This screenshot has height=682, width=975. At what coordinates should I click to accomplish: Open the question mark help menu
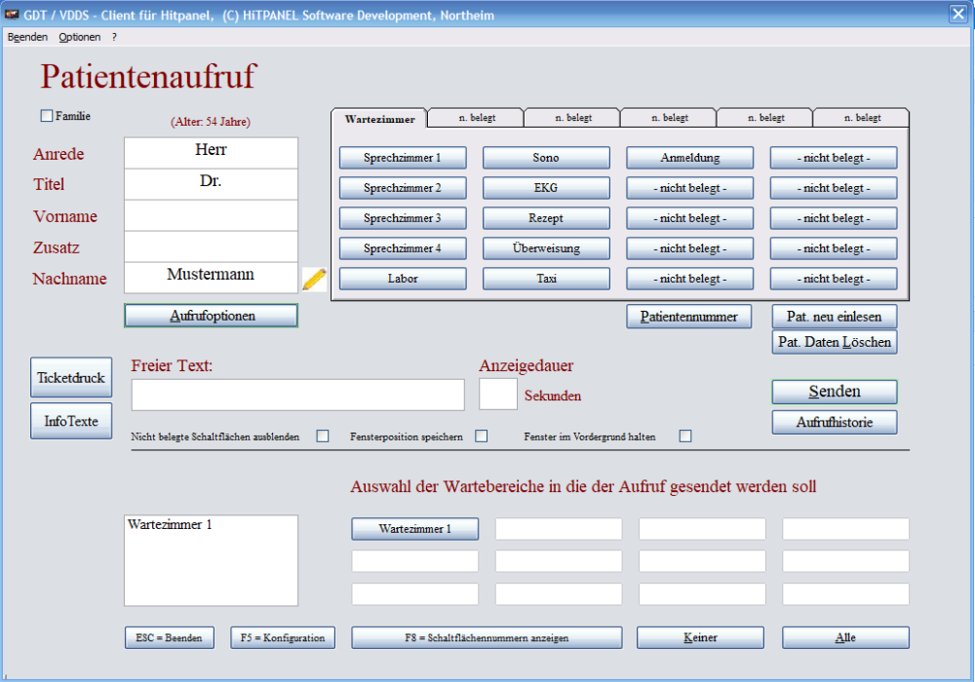tap(114, 37)
